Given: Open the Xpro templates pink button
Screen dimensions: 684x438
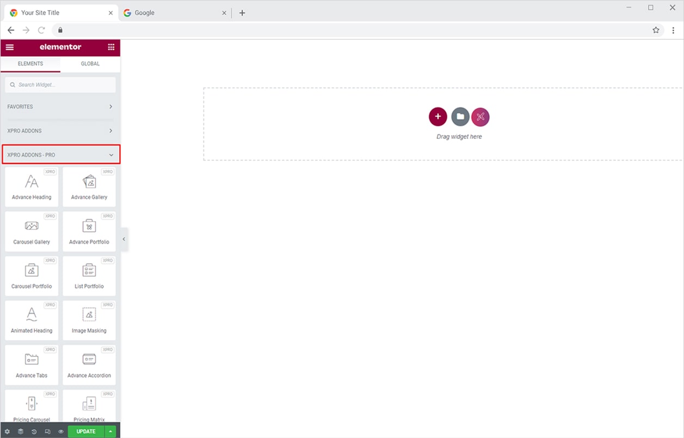Looking at the screenshot, I should click(x=480, y=117).
